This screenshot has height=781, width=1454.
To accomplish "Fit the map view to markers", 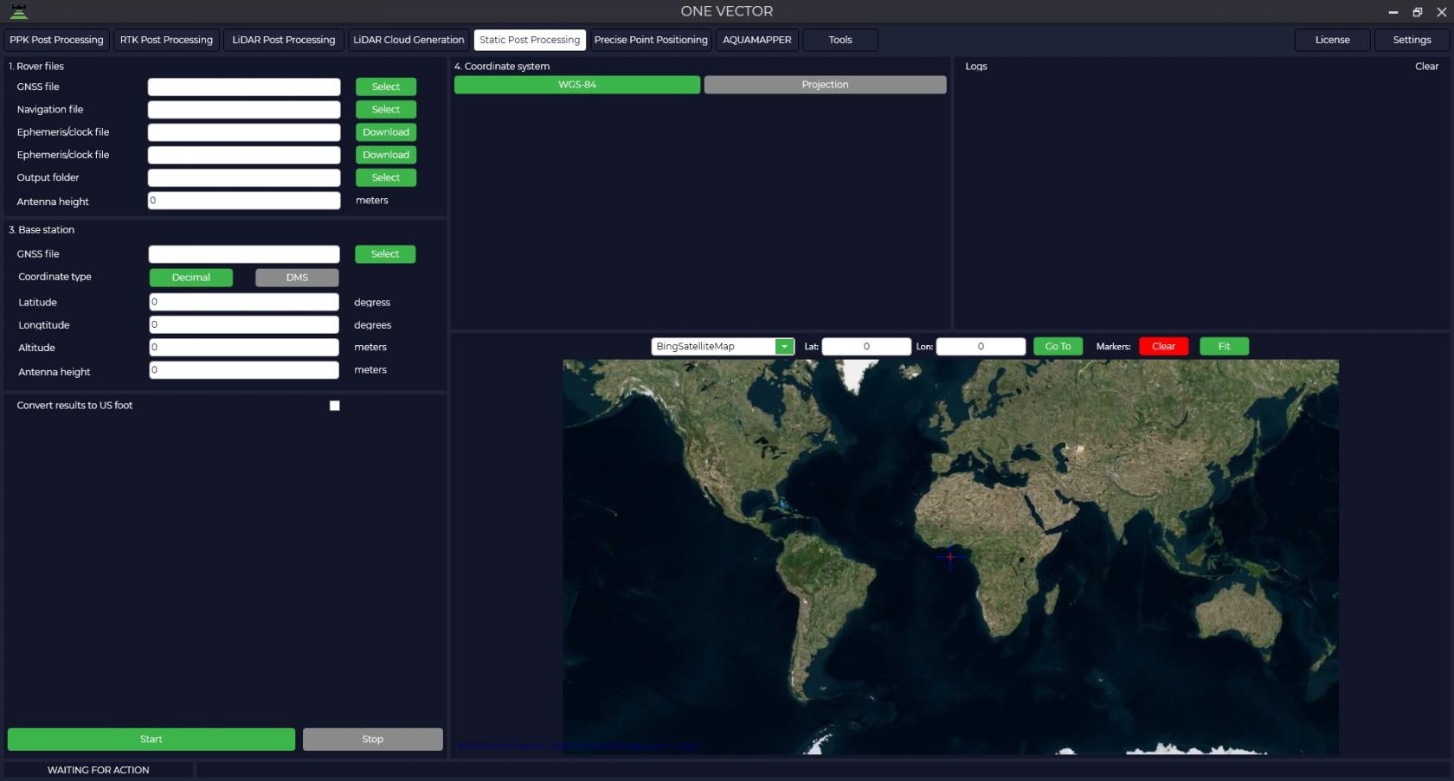I will (x=1224, y=346).
